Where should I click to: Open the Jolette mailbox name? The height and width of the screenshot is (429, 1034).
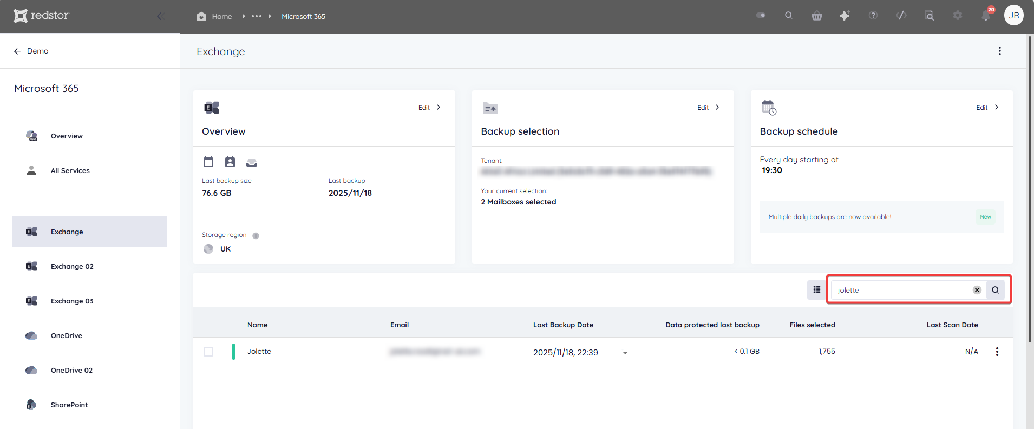coord(259,352)
